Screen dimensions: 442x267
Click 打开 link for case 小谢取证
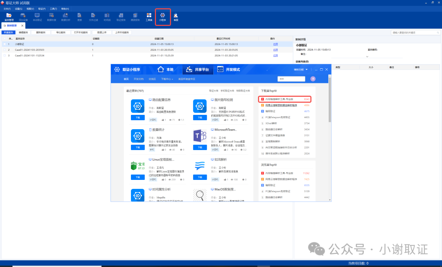point(275,44)
